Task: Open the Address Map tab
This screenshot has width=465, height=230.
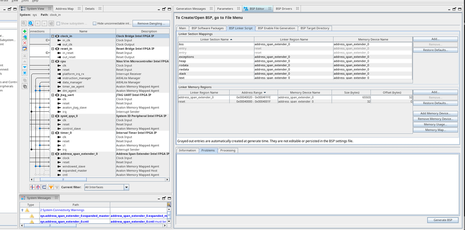Action: [x=64, y=8]
